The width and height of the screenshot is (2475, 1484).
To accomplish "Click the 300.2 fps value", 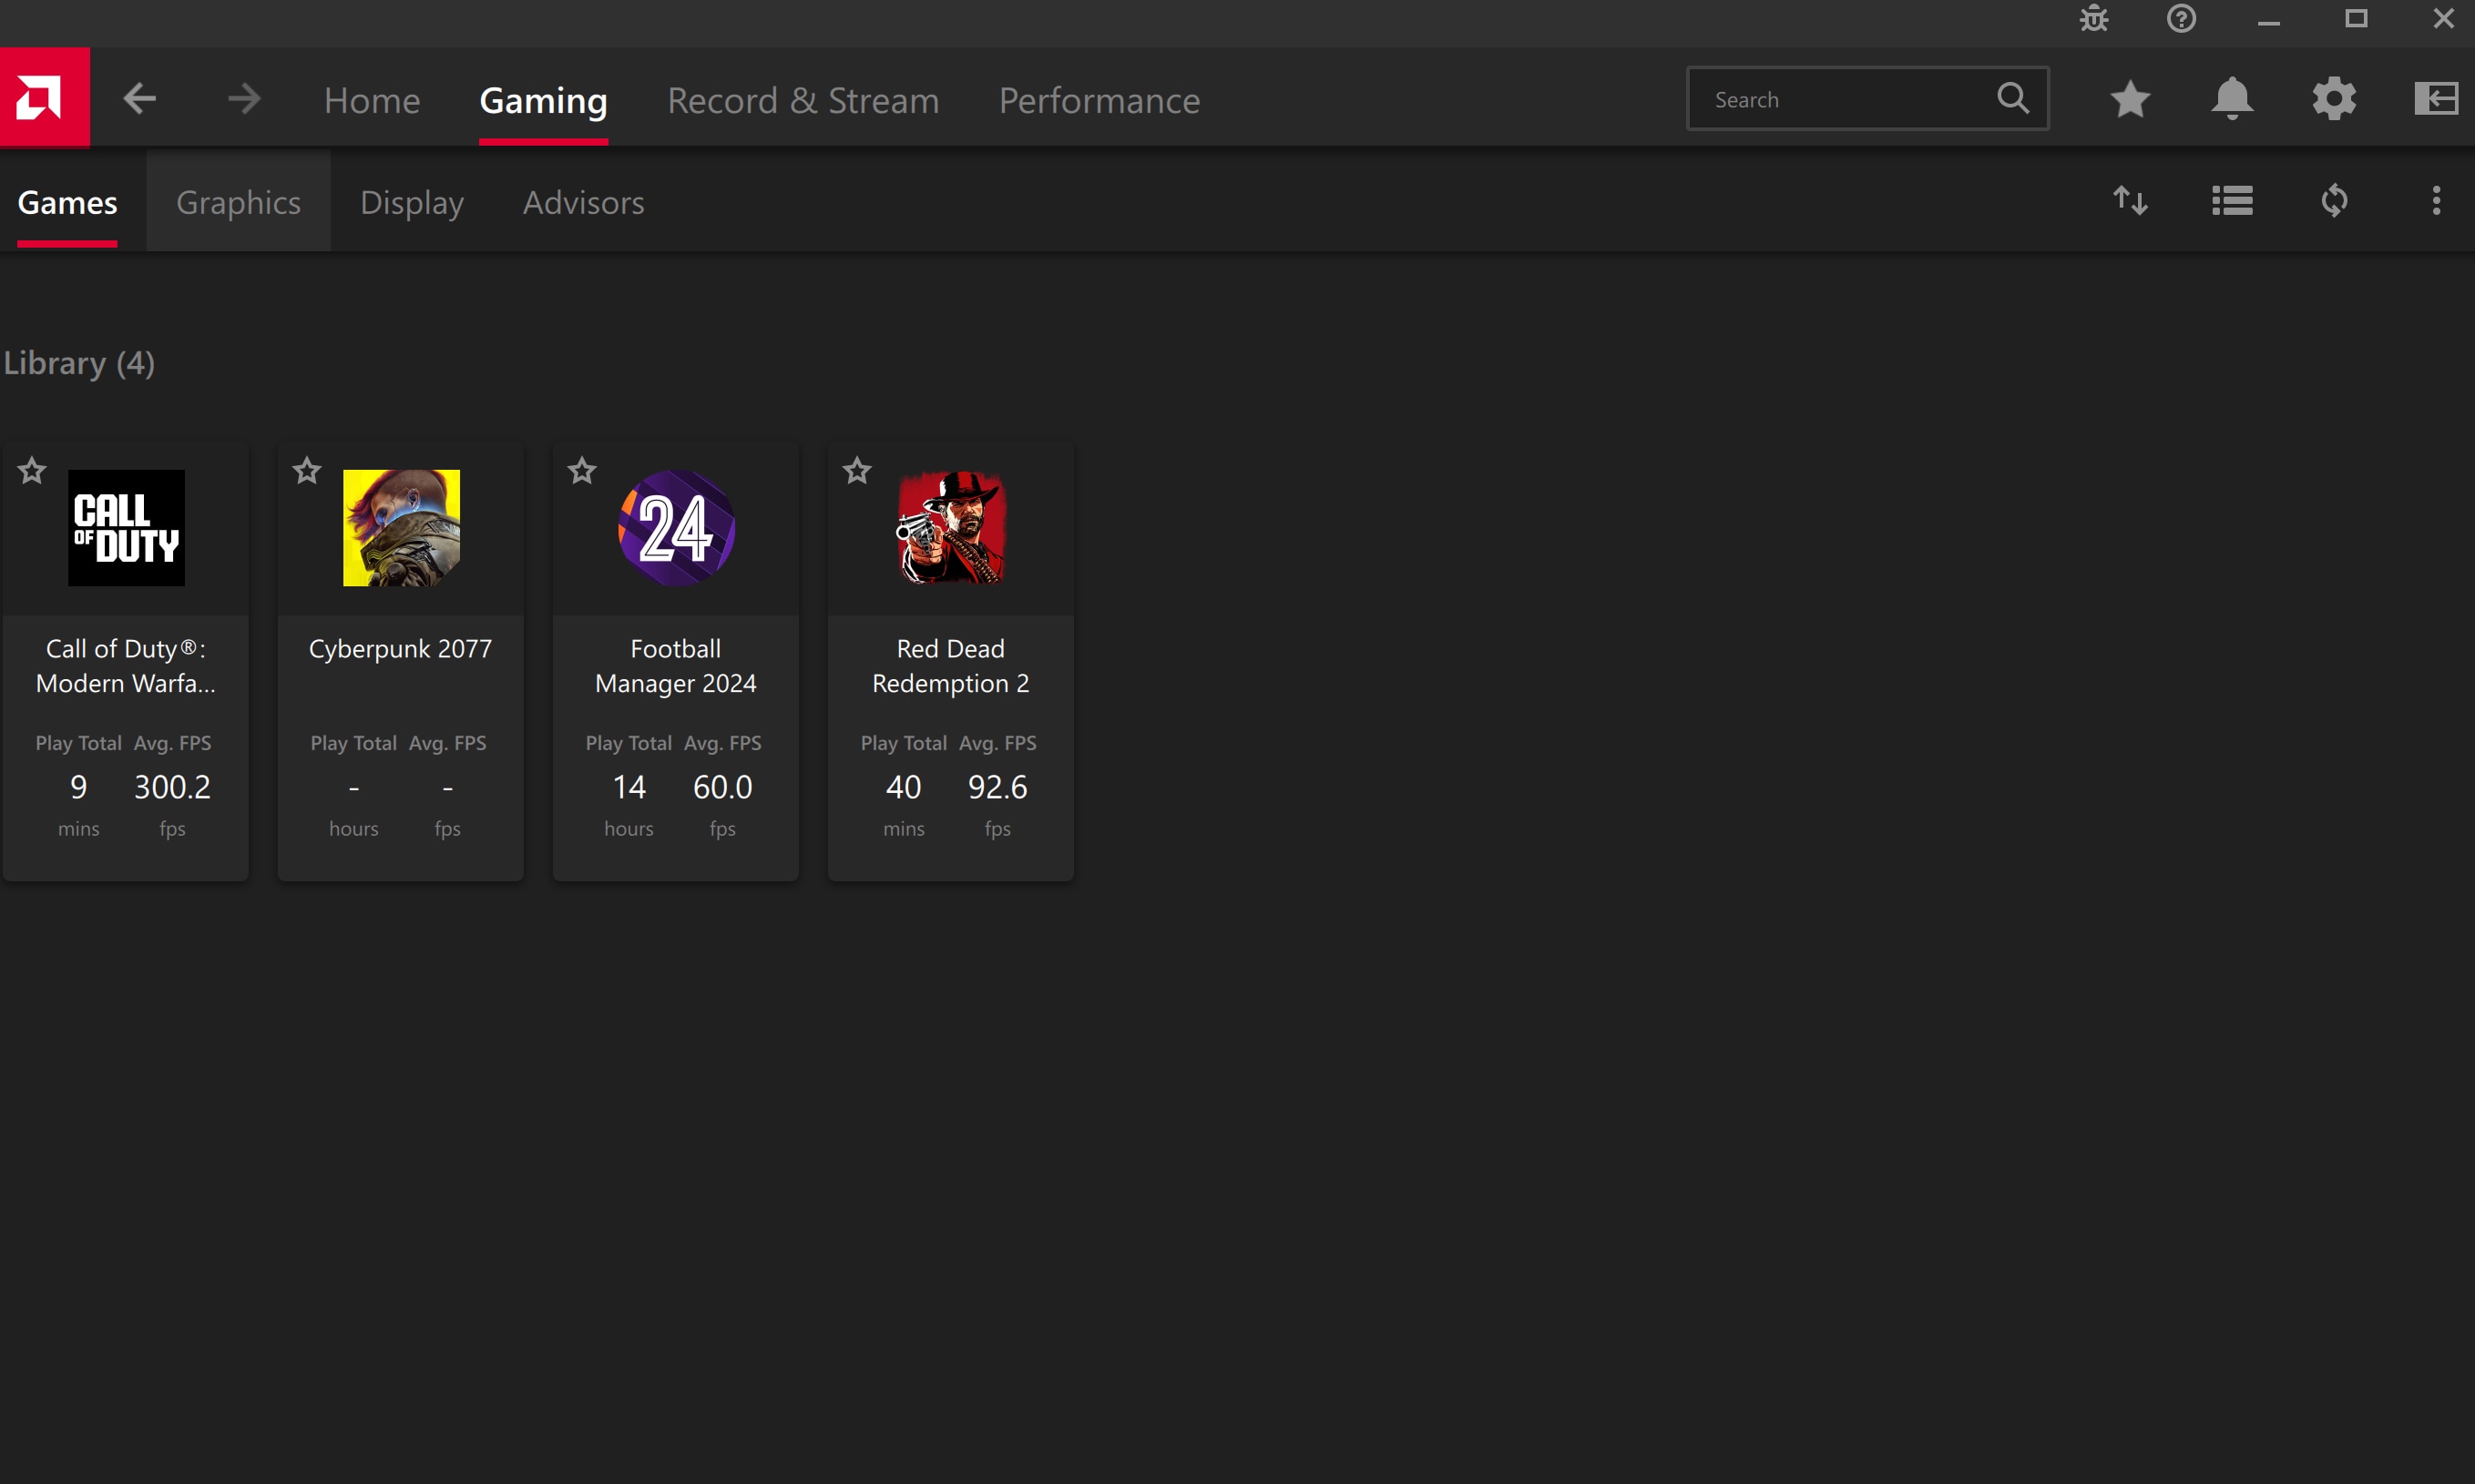I will (x=172, y=787).
